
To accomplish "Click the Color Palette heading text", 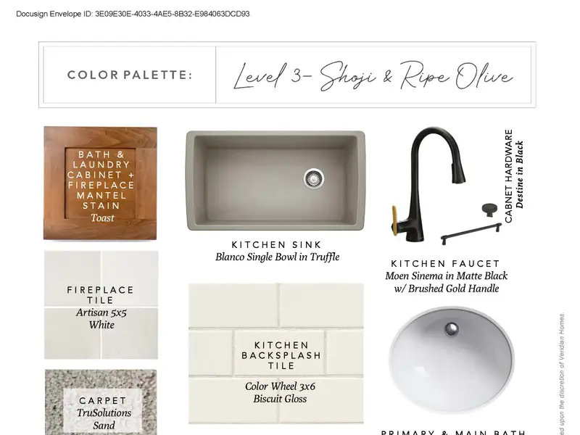I will pyautogui.click(x=130, y=75).
